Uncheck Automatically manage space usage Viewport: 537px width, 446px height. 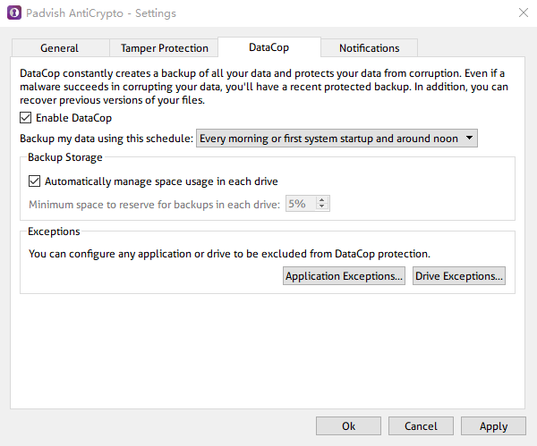point(35,181)
